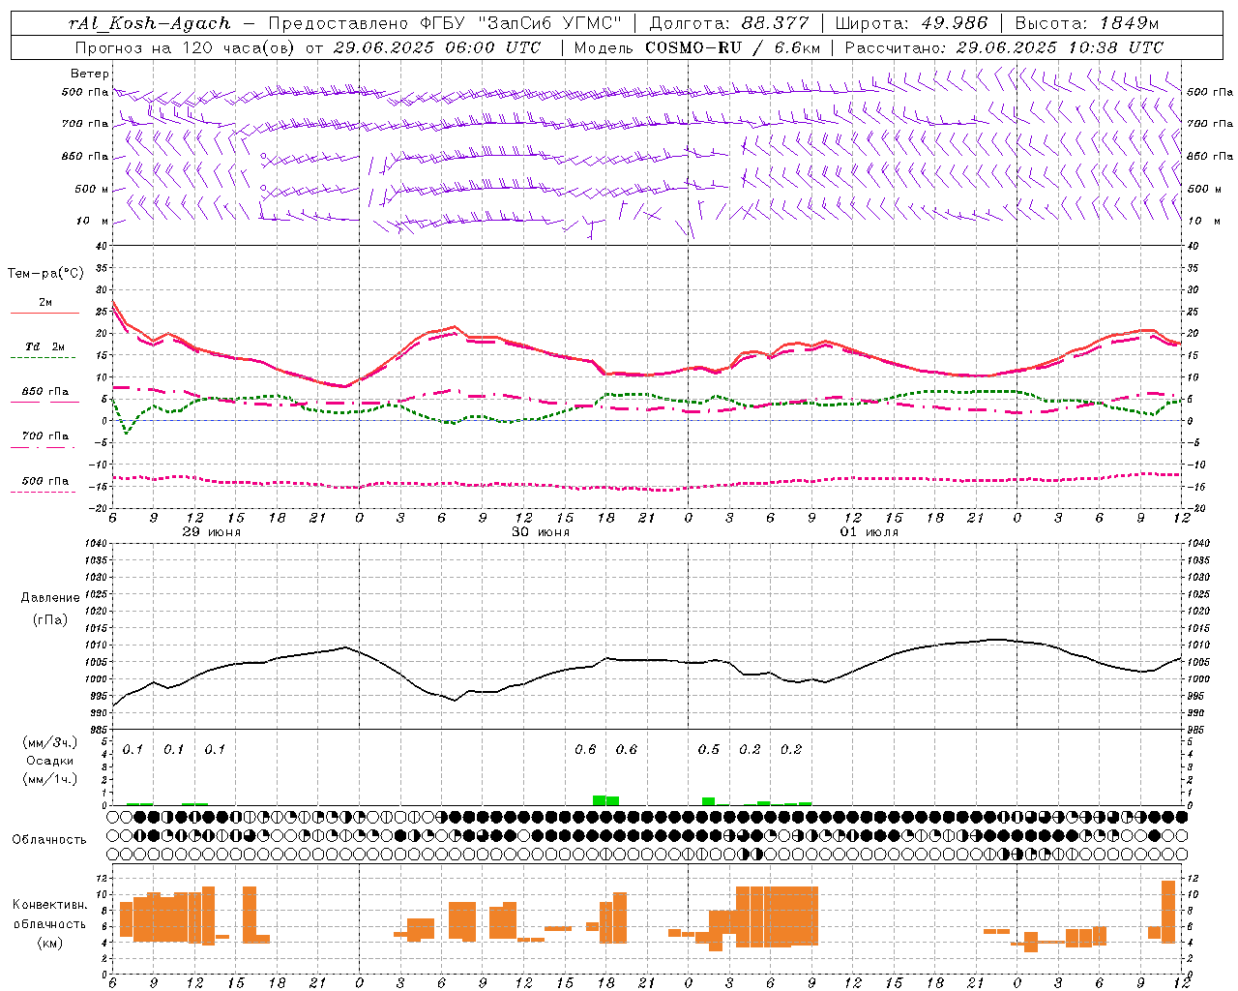Click the Тем-ра(°C) temperature panel label
Image resolution: width=1238 pixels, height=991 pixels.
coord(45,274)
